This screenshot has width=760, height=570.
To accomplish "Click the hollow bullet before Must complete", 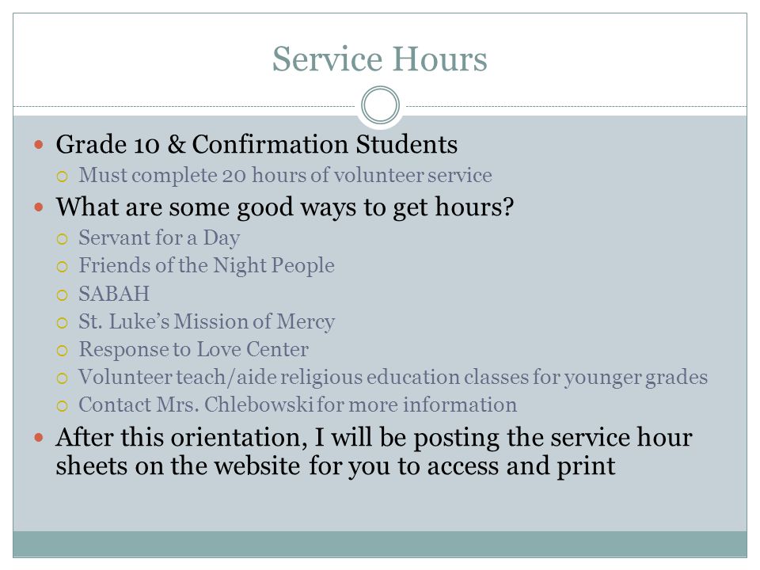I will point(62,177).
